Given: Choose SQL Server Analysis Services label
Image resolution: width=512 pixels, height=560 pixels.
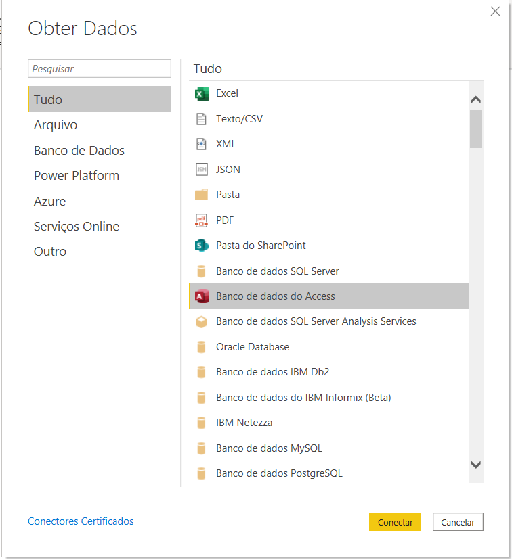Looking at the screenshot, I should 316,321.
